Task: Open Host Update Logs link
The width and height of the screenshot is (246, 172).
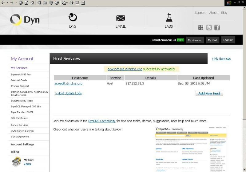Action: 68,93
